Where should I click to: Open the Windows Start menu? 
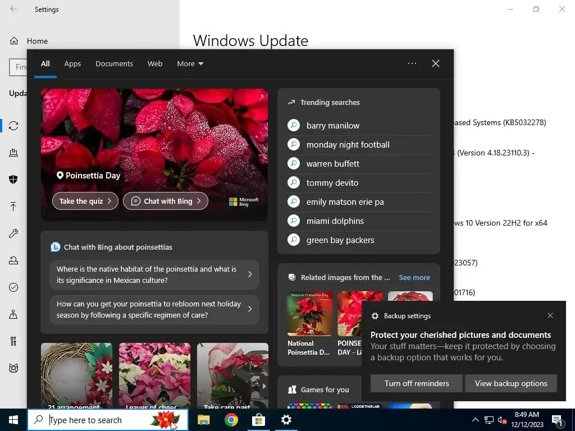coord(13,420)
